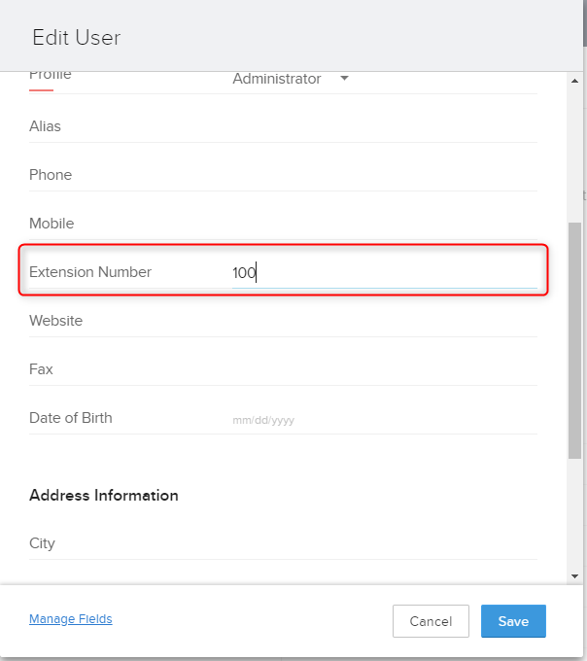Click the Profile field label
This screenshot has width=587, height=661.
click(51, 76)
